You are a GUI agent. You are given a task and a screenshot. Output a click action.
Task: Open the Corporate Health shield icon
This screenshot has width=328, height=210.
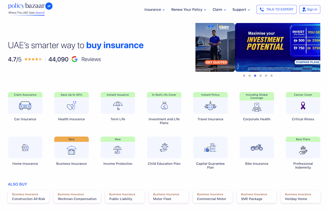tap(257, 107)
